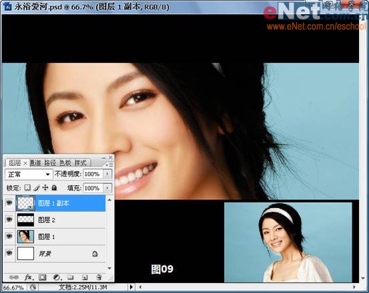Image resolution: width=369 pixels, height=293 pixels.
Task: Click the white 背景 layer thumbnail
Action: 25,254
